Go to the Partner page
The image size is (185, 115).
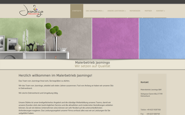tap(148, 11)
